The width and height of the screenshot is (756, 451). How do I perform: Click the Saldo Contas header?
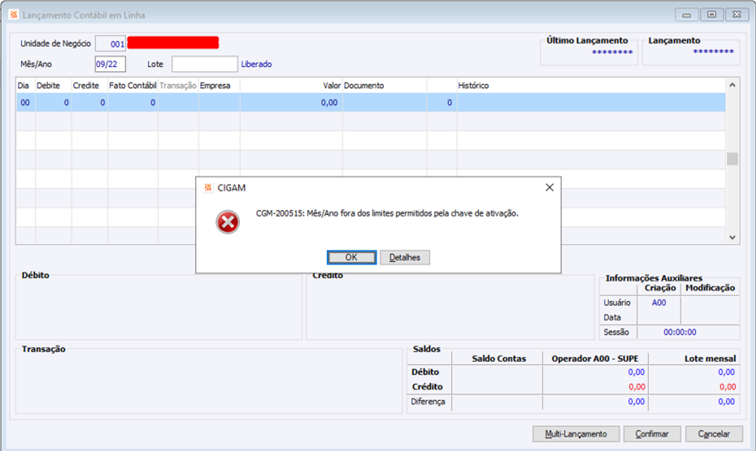click(499, 359)
